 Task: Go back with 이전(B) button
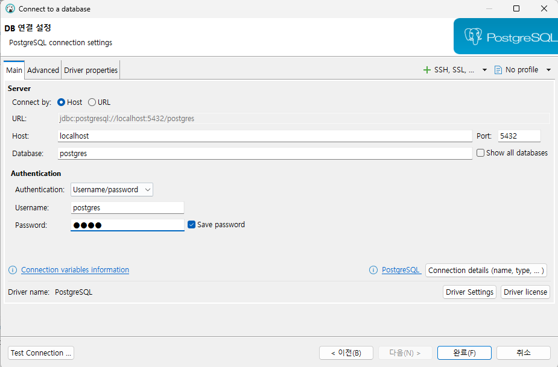(x=346, y=353)
